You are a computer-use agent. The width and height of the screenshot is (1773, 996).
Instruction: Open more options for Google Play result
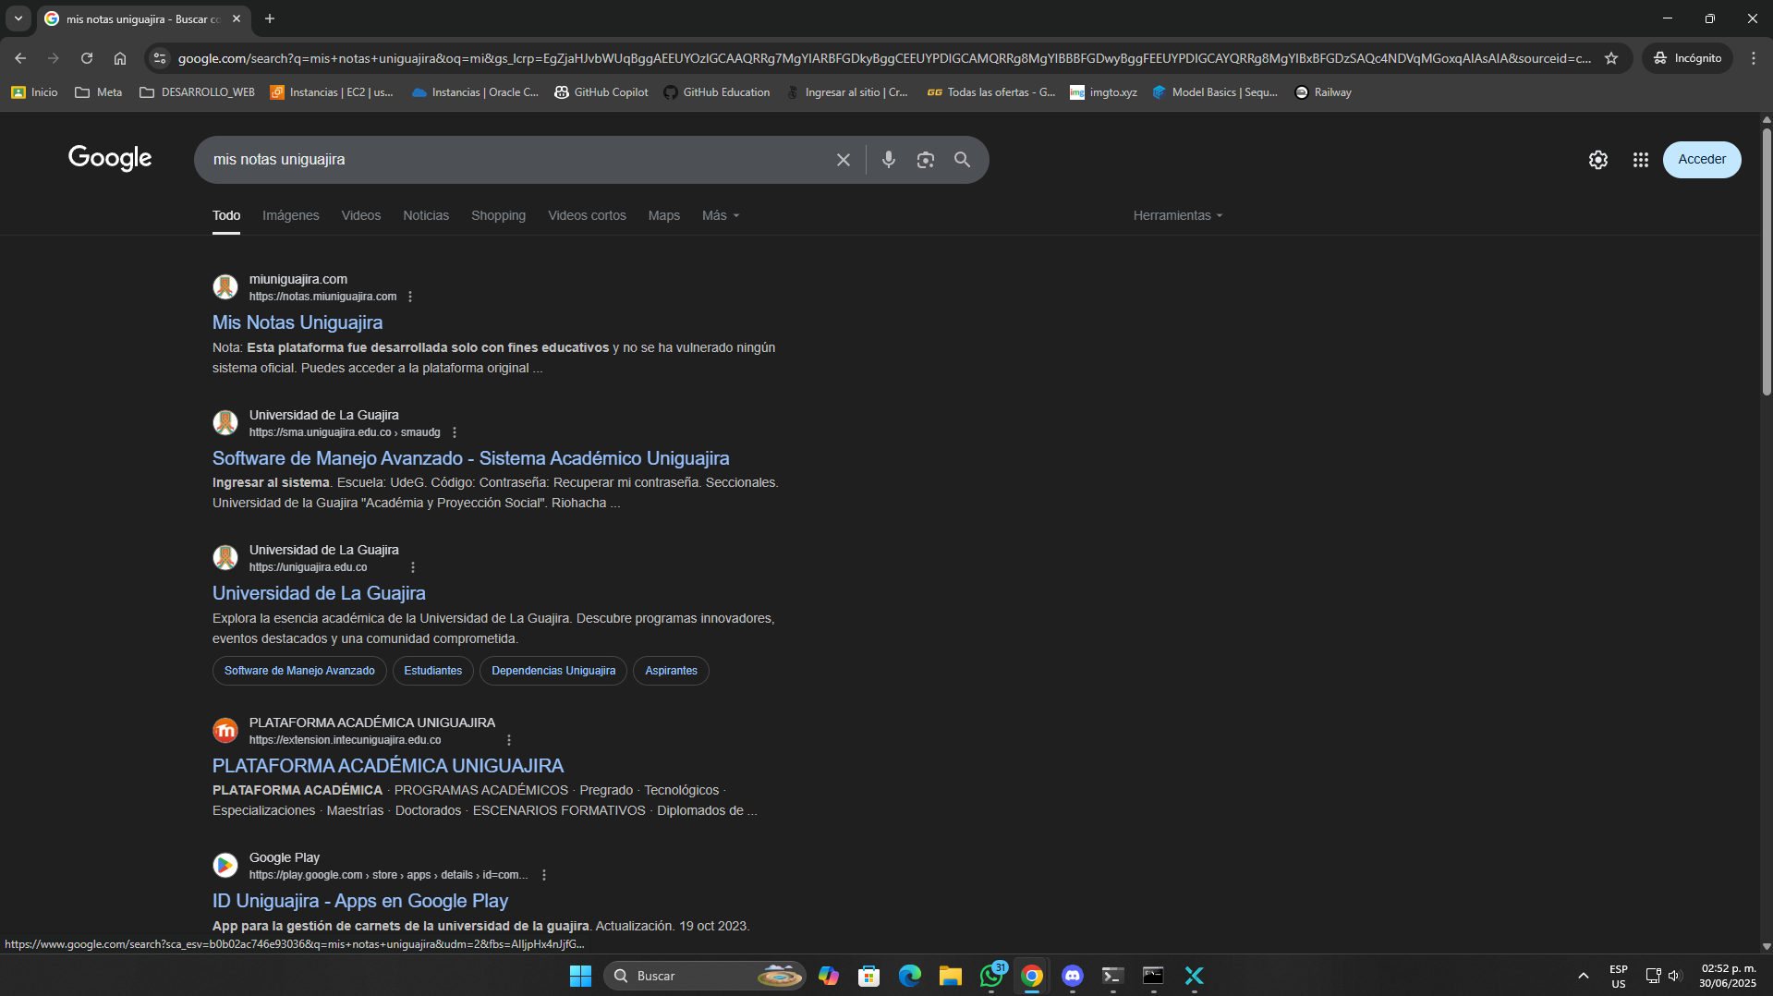(x=543, y=875)
